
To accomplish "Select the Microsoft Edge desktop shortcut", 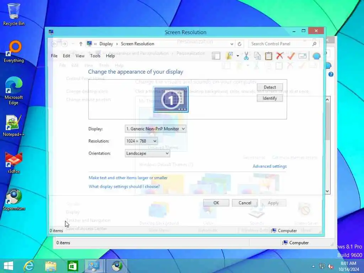I will (14, 91).
